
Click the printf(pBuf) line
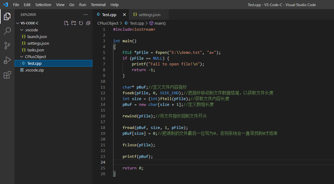pyautogui.click(x=138, y=157)
